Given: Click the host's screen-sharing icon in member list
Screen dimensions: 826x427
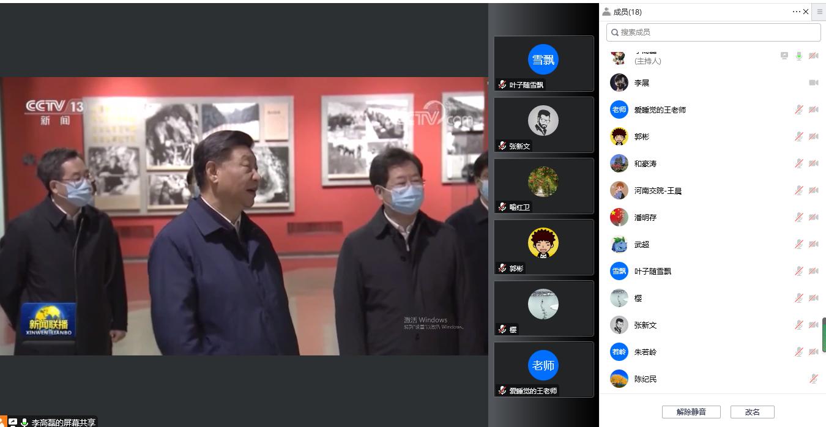Looking at the screenshot, I should (x=784, y=56).
